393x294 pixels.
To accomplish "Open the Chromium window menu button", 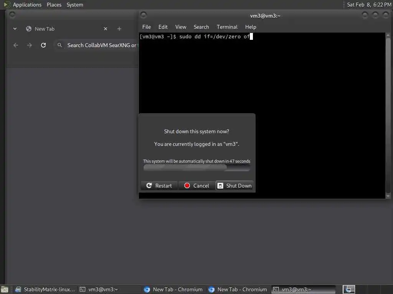I will pyautogui.click(x=12, y=15).
